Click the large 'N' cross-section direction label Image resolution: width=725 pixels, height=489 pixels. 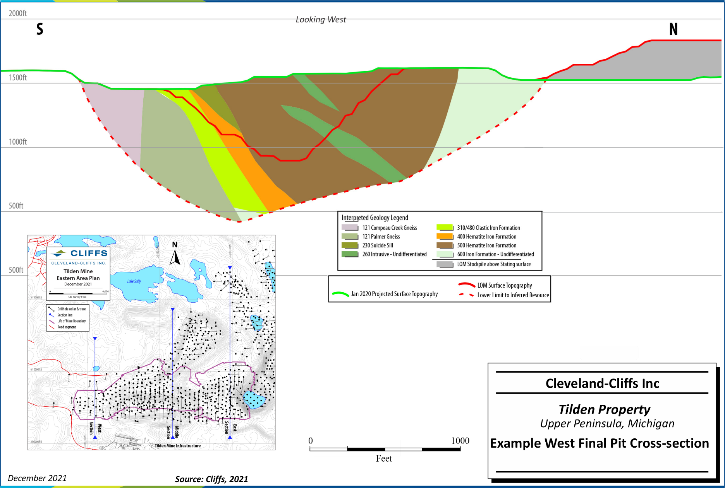pos(673,29)
